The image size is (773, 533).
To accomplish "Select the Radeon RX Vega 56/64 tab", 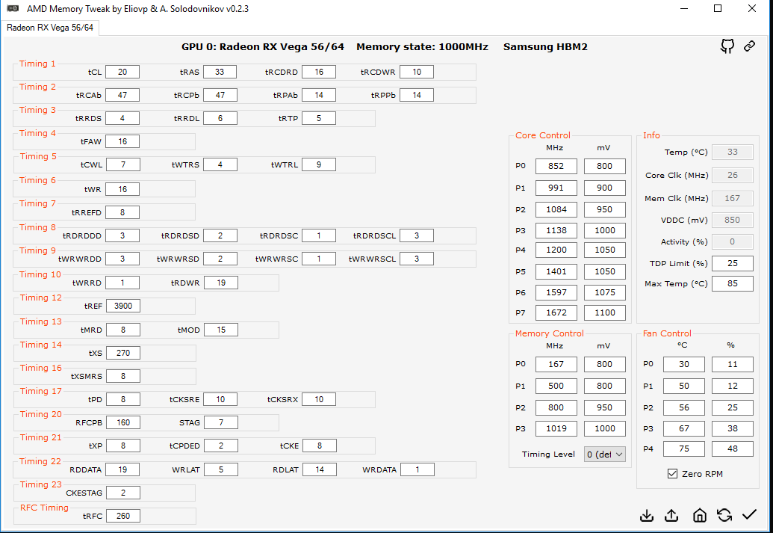I will pos(50,28).
